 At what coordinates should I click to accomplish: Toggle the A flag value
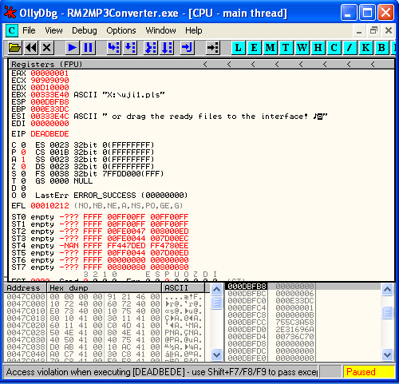pos(23,160)
